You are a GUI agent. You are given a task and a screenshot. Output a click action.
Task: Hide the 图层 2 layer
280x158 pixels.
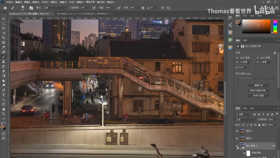pos(237,131)
